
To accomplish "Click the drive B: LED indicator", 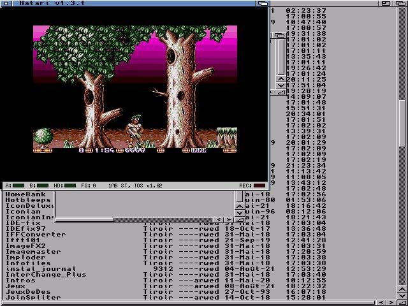I will [43, 186].
